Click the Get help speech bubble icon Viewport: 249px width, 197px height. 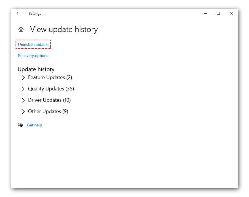tap(20, 125)
